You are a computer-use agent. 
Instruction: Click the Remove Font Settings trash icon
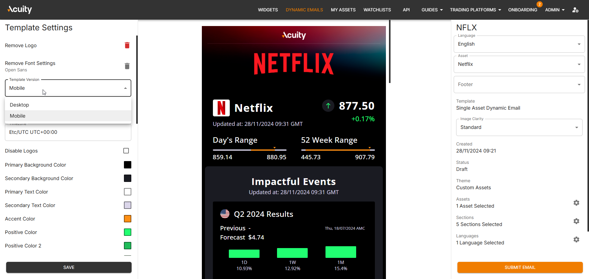127,66
